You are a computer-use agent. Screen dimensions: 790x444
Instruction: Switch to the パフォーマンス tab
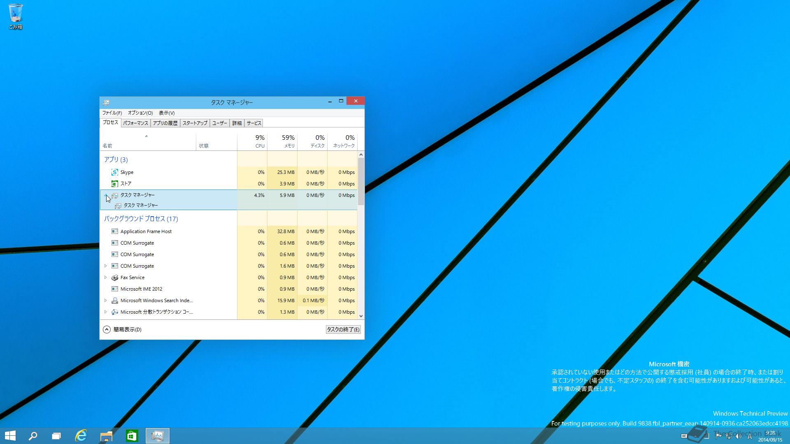pyautogui.click(x=136, y=123)
